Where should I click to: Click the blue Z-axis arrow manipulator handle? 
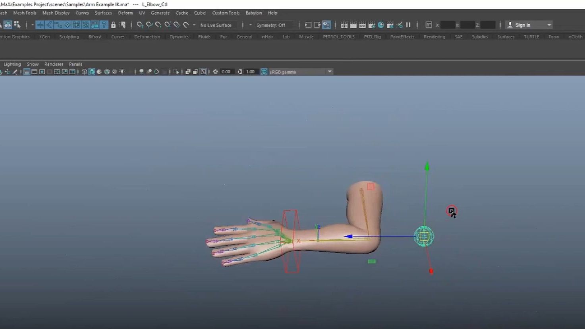348,237
